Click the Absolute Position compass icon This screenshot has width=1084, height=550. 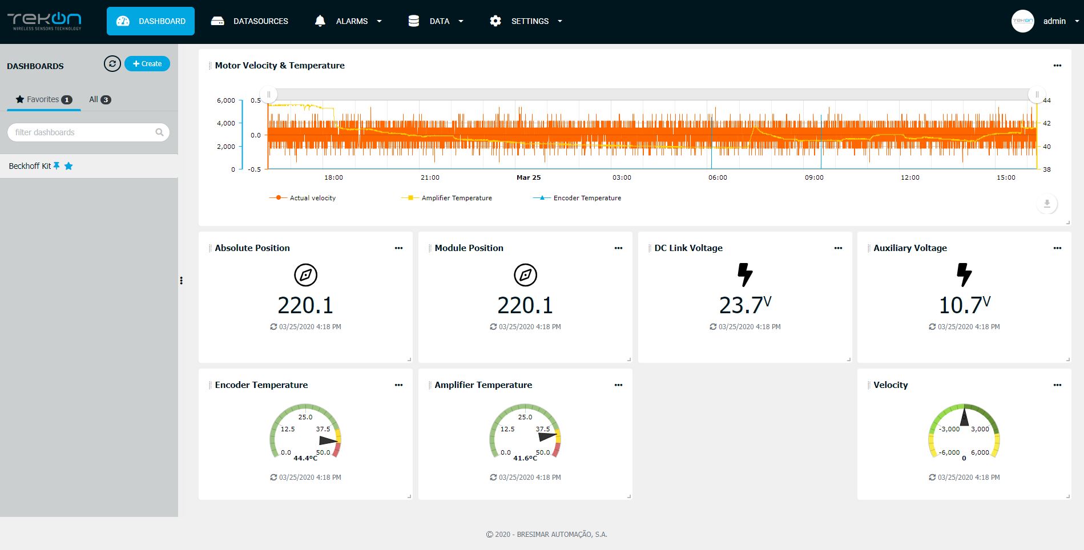305,275
